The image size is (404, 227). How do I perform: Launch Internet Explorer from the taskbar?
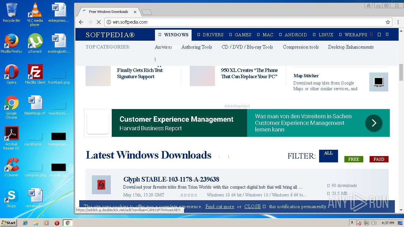tap(25, 223)
